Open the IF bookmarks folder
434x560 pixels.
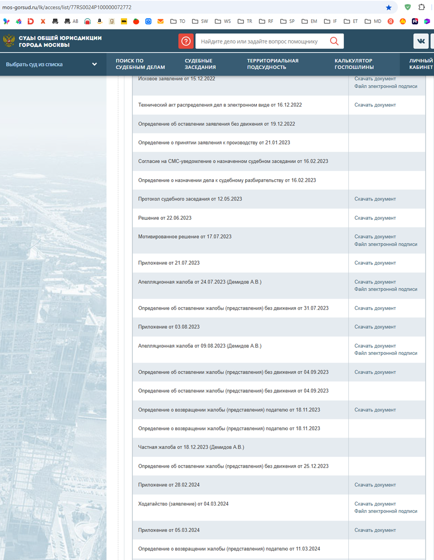pos(330,21)
